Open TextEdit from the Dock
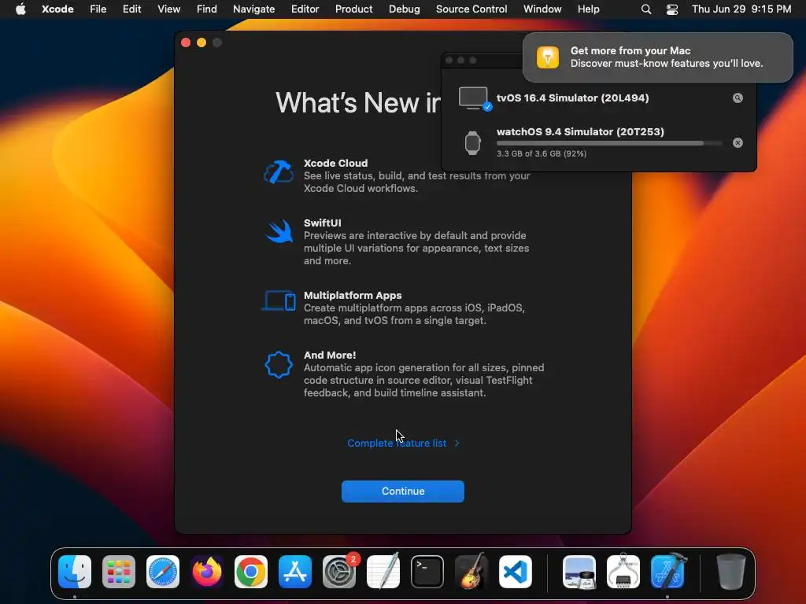 [x=383, y=572]
